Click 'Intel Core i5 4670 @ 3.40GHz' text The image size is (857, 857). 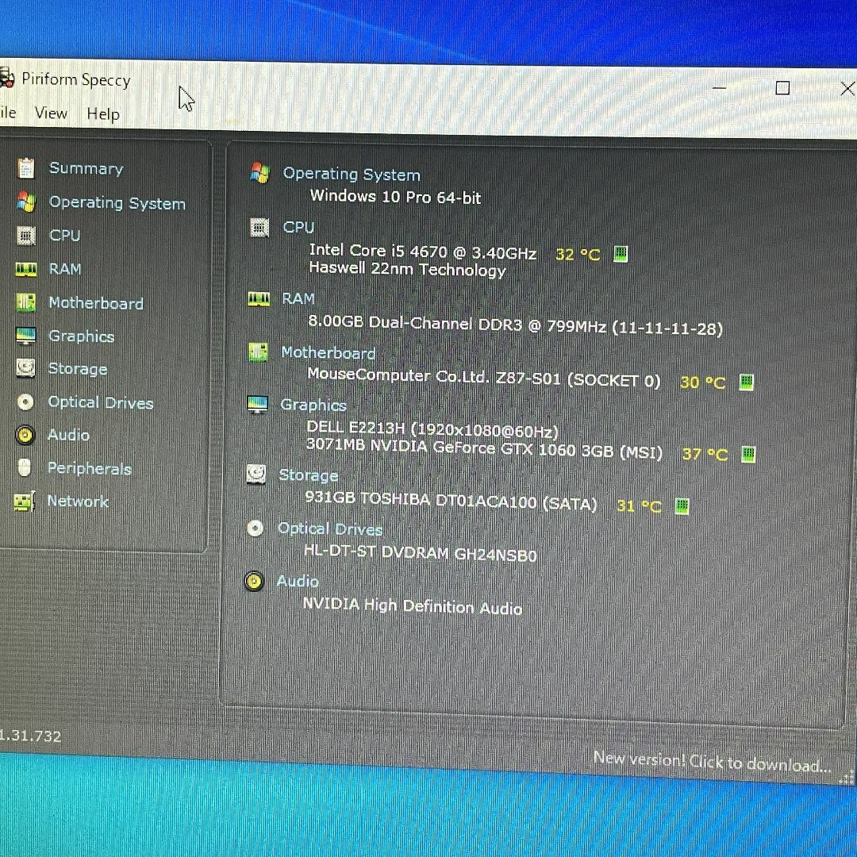click(422, 252)
